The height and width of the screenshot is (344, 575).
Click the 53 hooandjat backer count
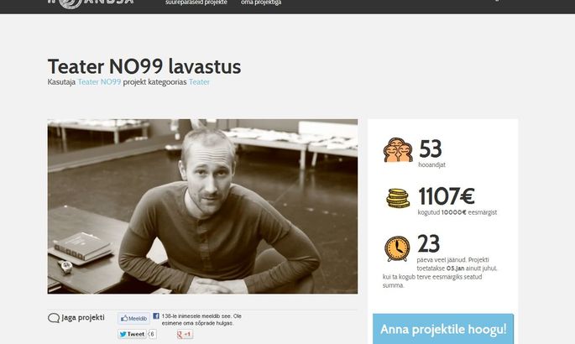(x=431, y=154)
